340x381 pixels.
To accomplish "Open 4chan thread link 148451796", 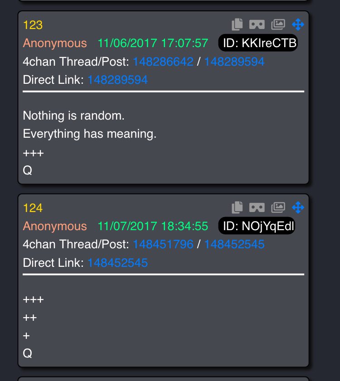I will pyautogui.click(x=163, y=244).
